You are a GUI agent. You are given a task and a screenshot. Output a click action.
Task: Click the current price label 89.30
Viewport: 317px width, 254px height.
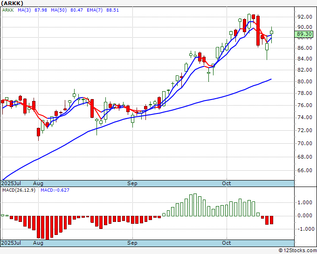pyautogui.click(x=303, y=34)
